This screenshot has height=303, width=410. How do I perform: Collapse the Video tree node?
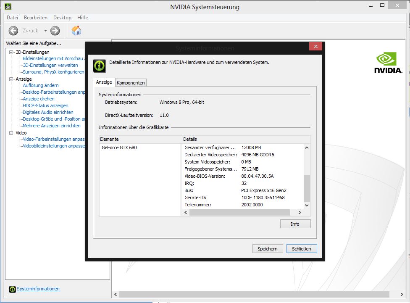pos(11,133)
